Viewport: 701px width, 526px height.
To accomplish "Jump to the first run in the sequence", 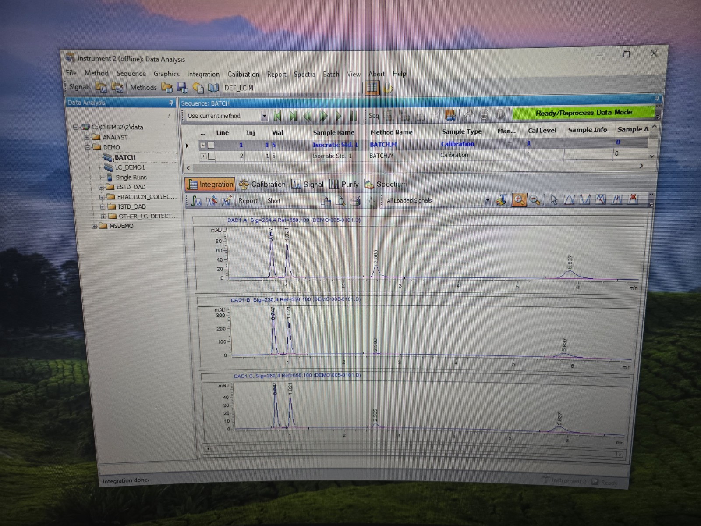I will point(277,116).
